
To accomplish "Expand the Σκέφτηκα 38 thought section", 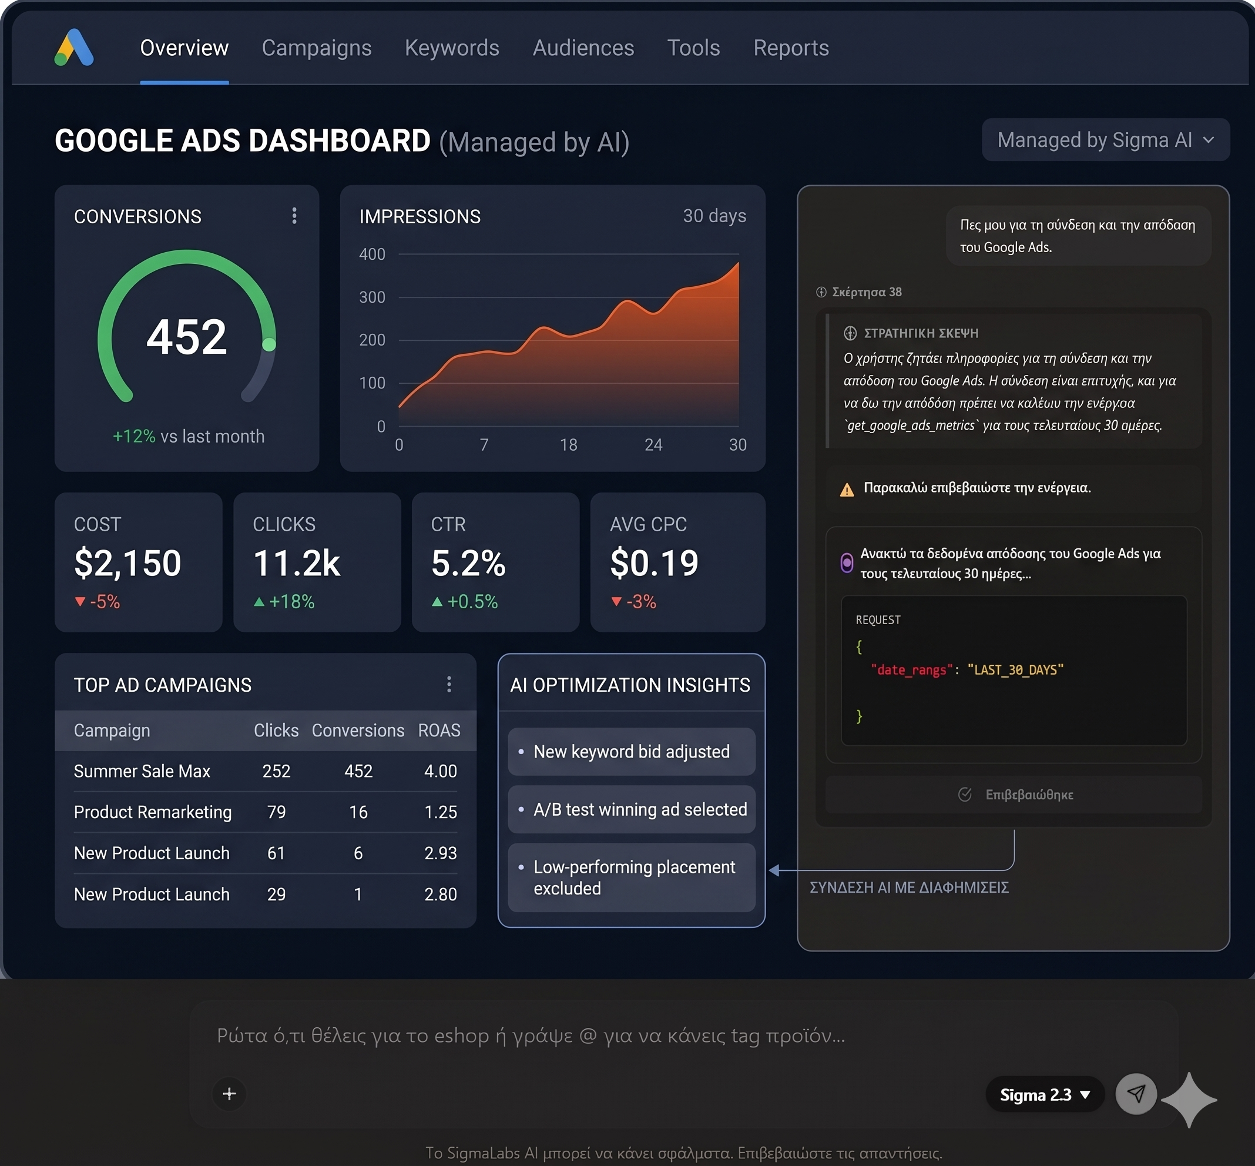I will point(859,292).
